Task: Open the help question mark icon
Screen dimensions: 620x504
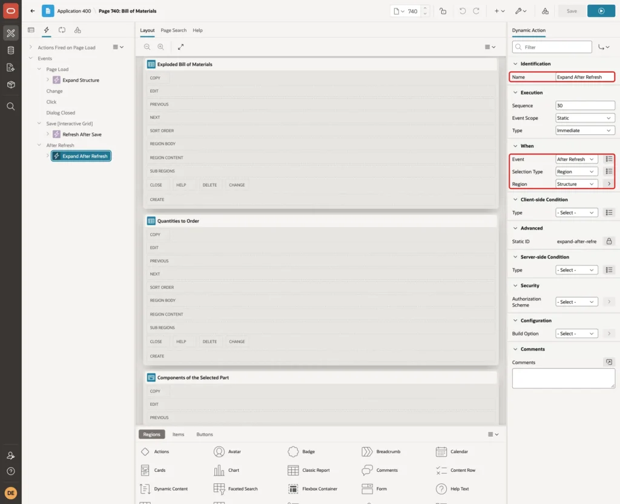Action: pyautogui.click(x=11, y=471)
